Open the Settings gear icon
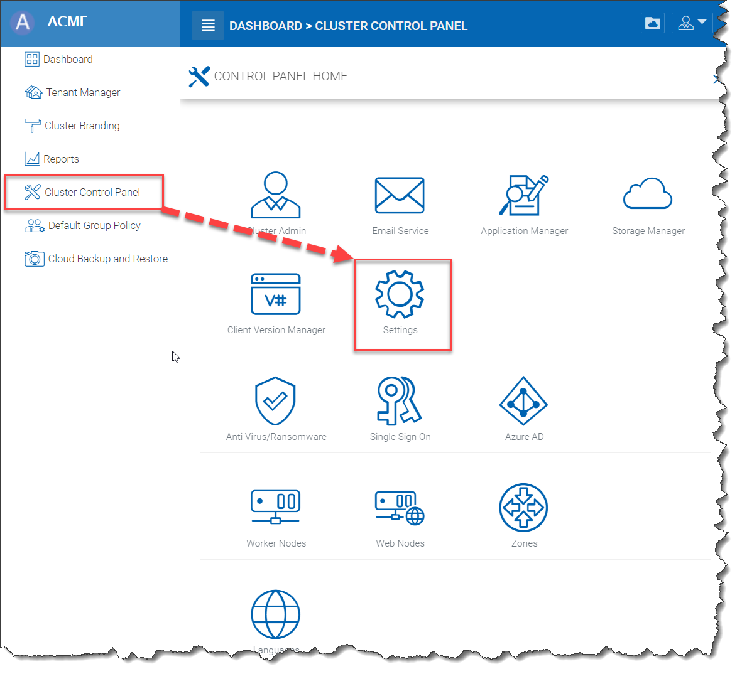Image resolution: width=742 pixels, height=674 pixels. coord(400,294)
